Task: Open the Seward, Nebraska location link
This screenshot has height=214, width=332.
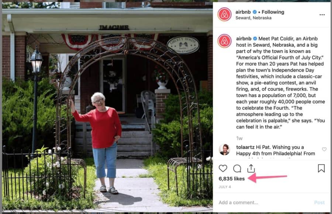Action: pyautogui.click(x=253, y=18)
